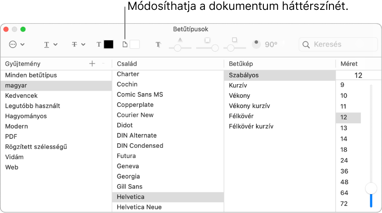Select the magyar collection

tap(56, 85)
